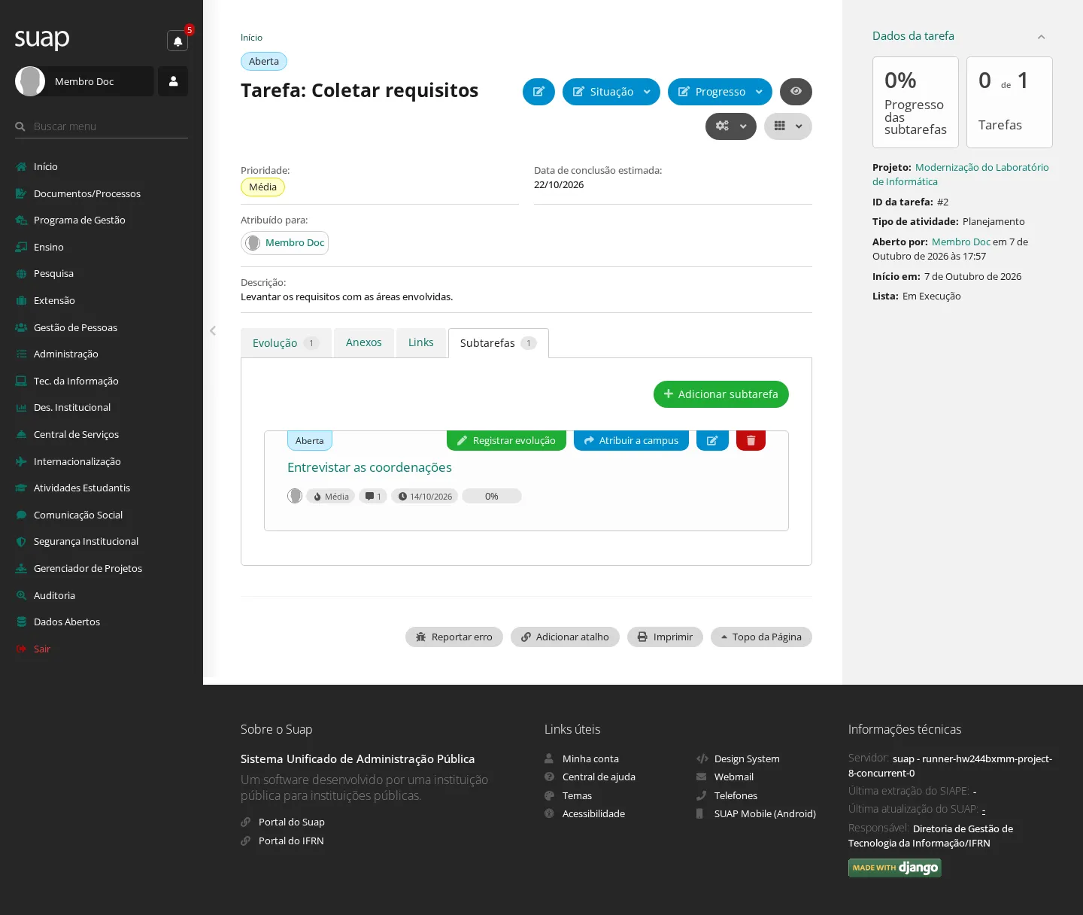
Task: Click the subtask 0% progress bar
Action: click(x=492, y=497)
